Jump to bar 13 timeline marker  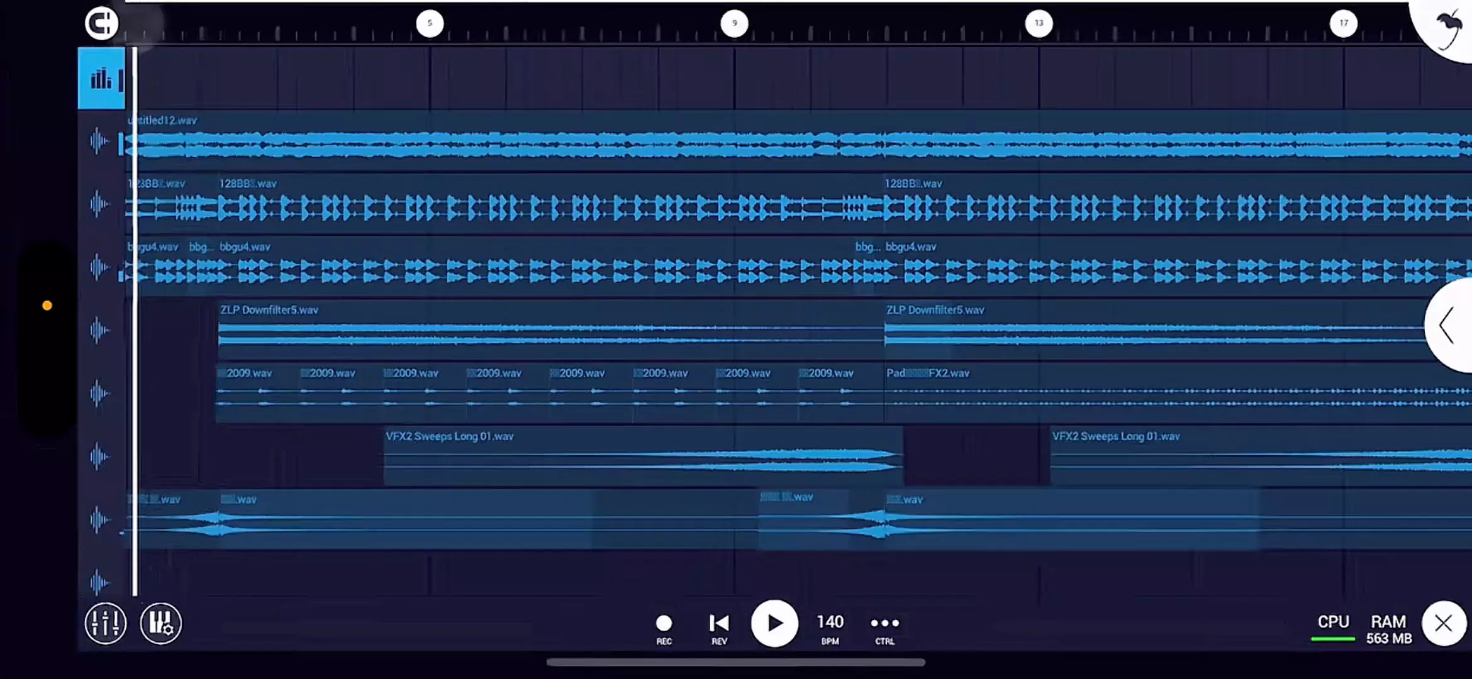click(1039, 23)
